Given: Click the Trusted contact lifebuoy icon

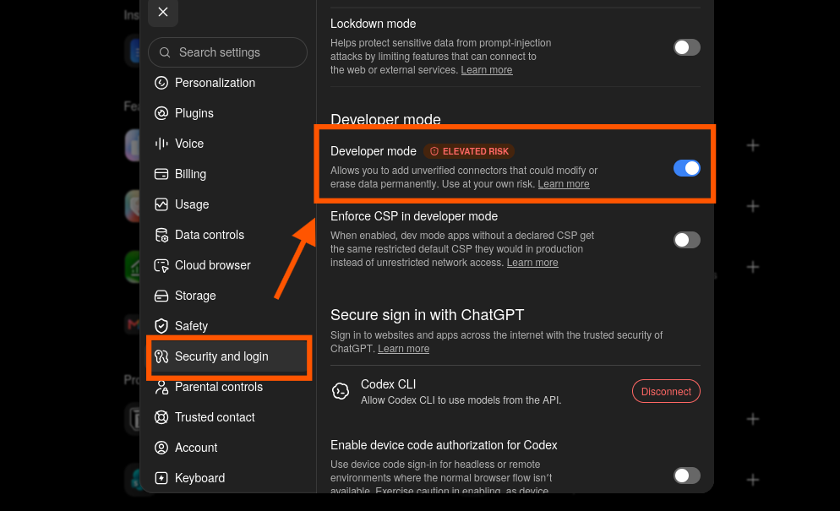Looking at the screenshot, I should coord(161,417).
